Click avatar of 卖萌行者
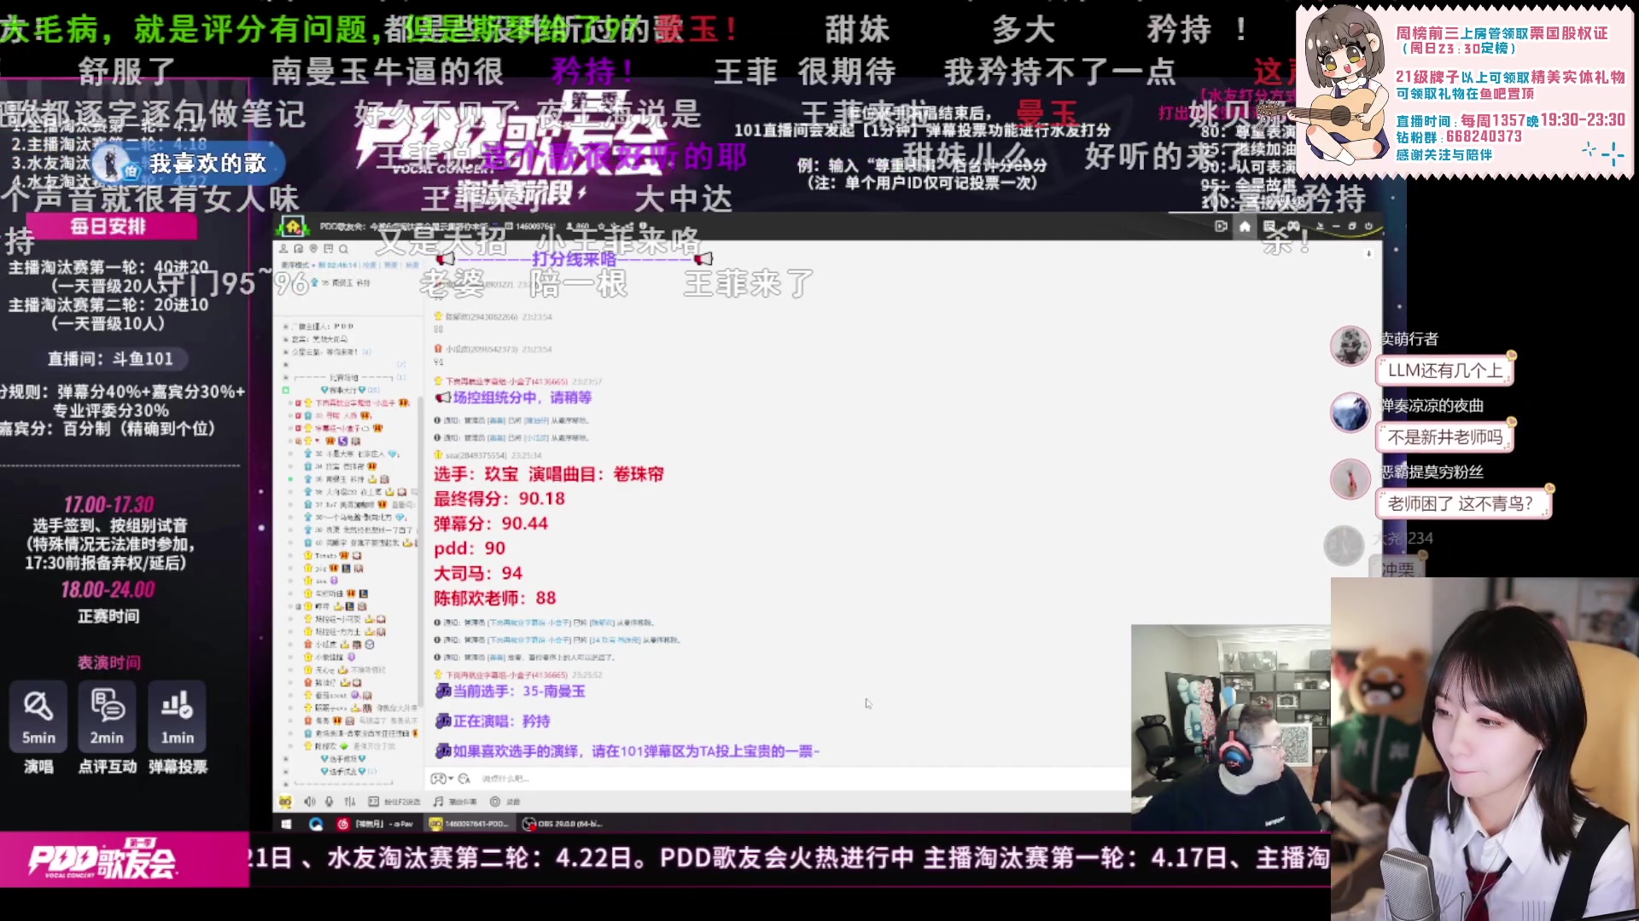Viewport: 1639px width, 921px height. coord(1350,345)
